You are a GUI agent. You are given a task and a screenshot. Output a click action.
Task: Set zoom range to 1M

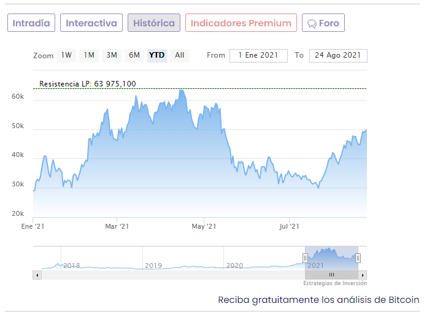[89, 55]
